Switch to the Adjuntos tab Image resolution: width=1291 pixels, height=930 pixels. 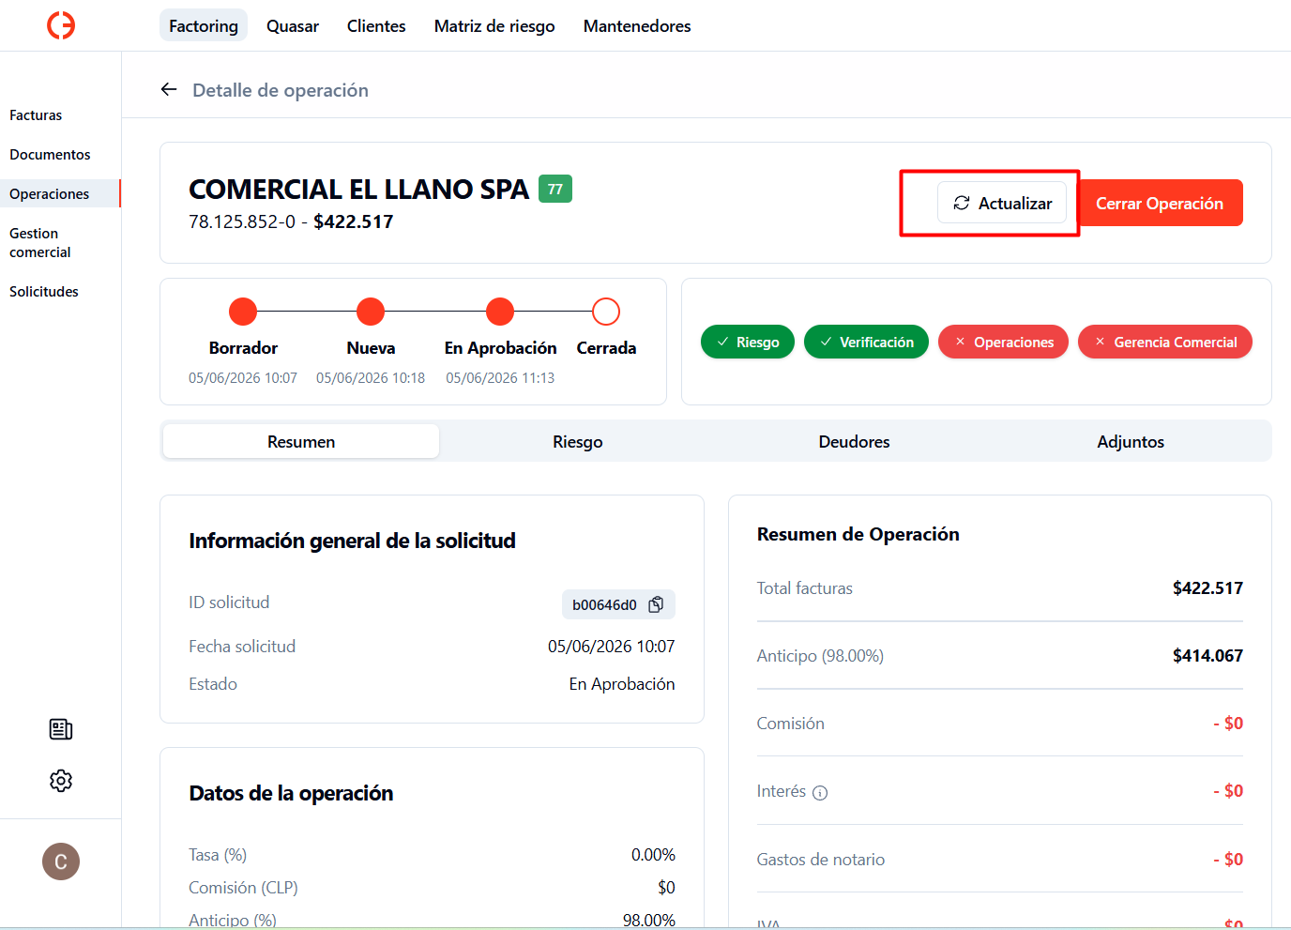coord(1131,441)
